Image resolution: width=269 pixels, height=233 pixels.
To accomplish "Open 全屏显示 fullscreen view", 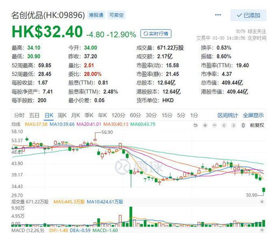I will coord(253,115).
